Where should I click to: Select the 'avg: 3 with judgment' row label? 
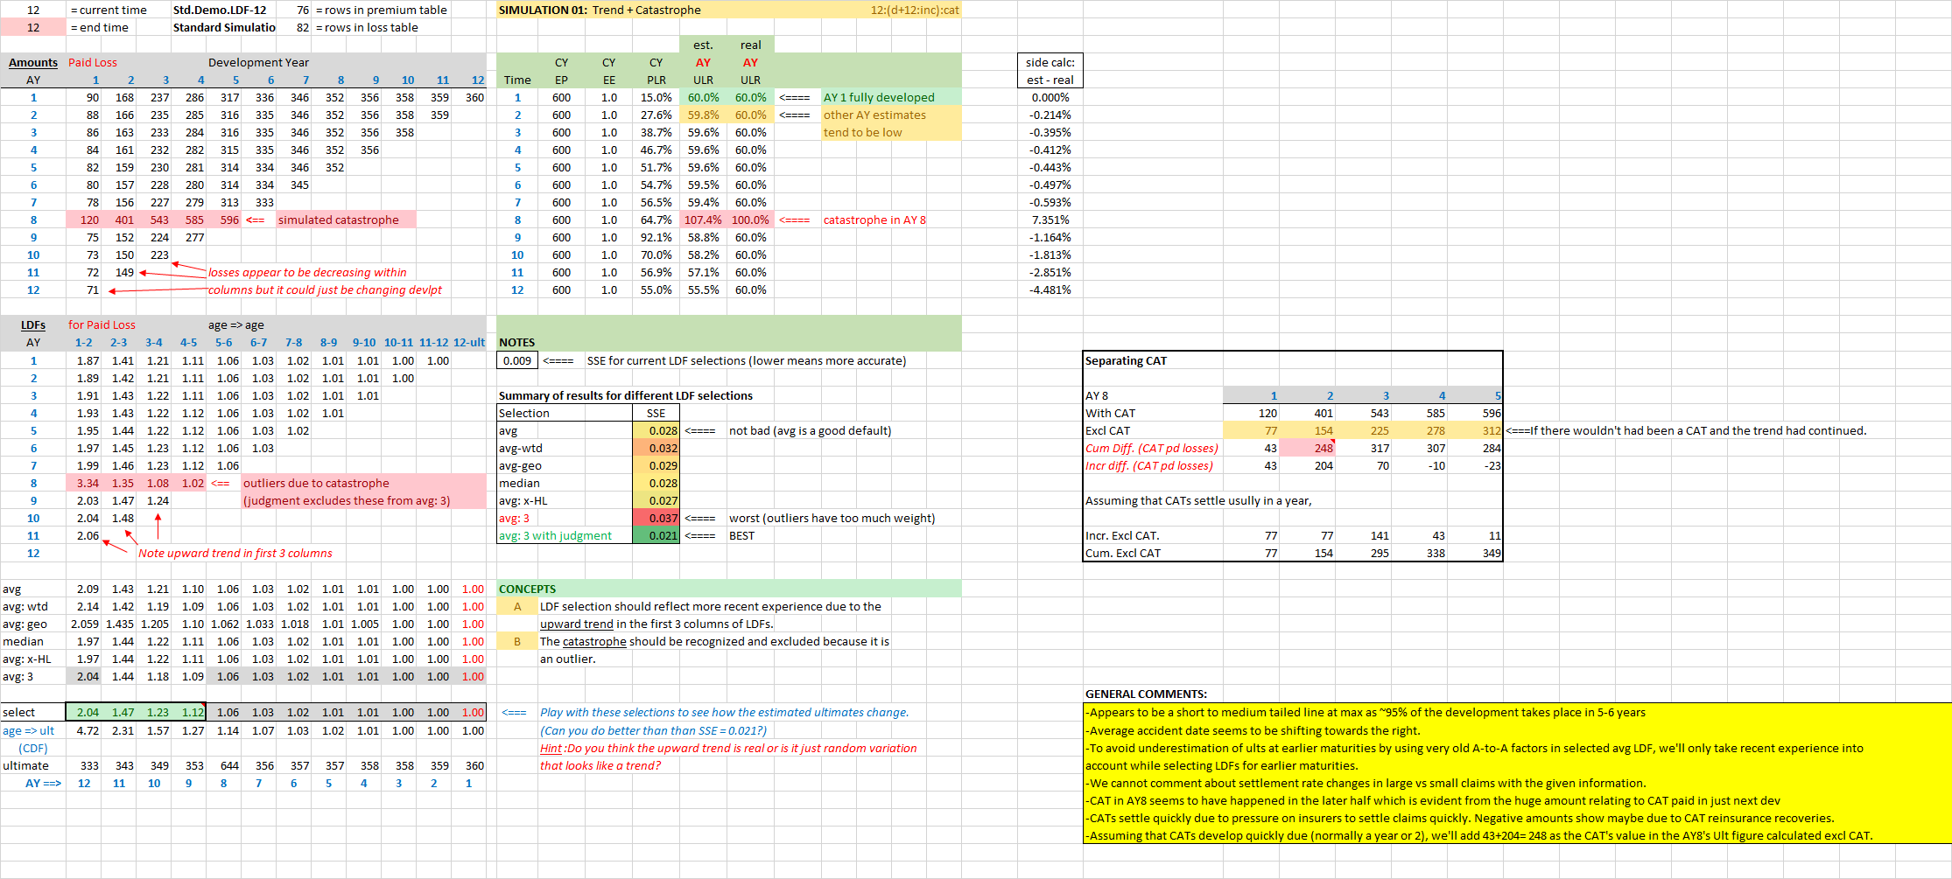point(556,535)
